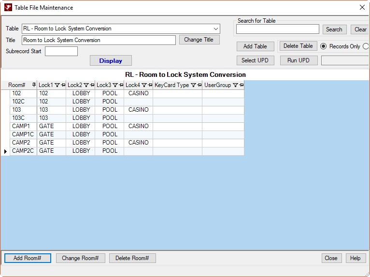
Task: Click the Lock1 column pin icon
Action: pos(63,85)
